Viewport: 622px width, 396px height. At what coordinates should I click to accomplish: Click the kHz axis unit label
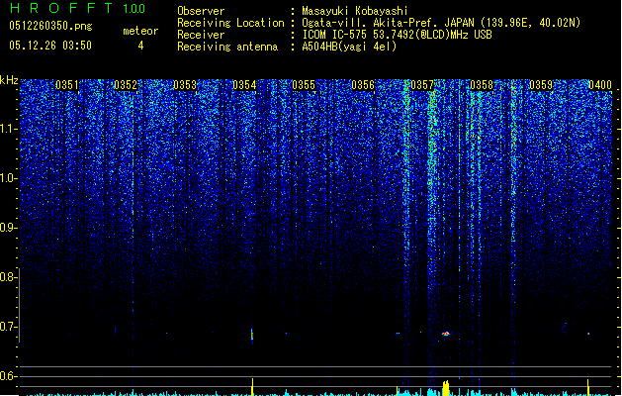[9, 80]
